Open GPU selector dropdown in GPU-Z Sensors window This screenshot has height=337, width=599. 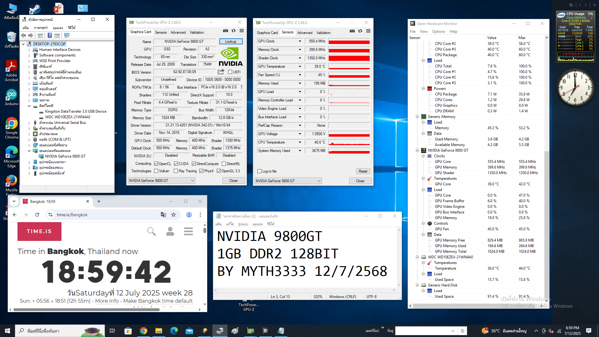(288, 181)
